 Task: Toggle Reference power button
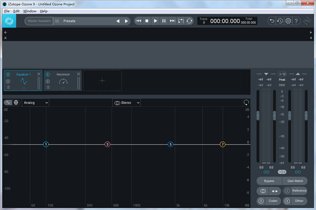pos(287,191)
